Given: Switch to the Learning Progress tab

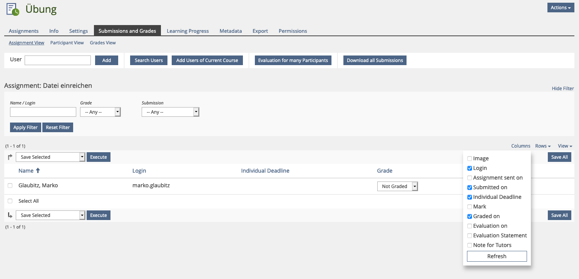Looking at the screenshot, I should click(187, 31).
